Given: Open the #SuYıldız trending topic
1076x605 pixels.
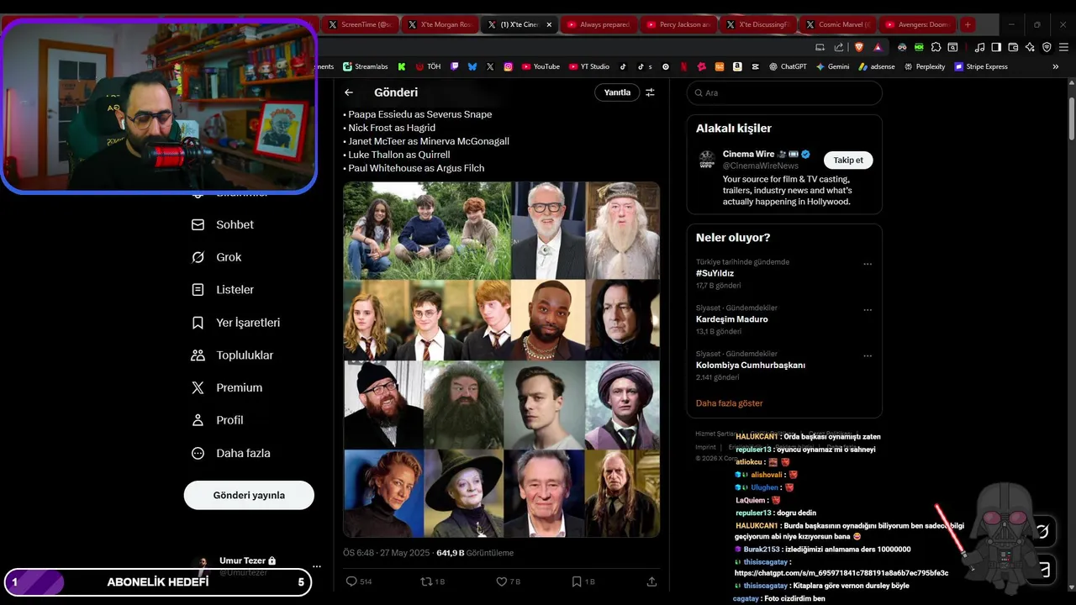Looking at the screenshot, I should tap(715, 273).
